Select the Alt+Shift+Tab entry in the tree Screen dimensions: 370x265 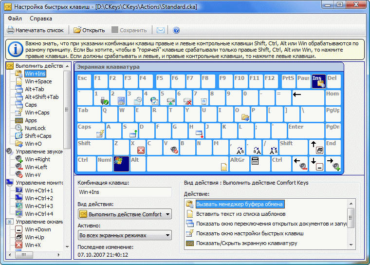pyautogui.click(x=42, y=97)
